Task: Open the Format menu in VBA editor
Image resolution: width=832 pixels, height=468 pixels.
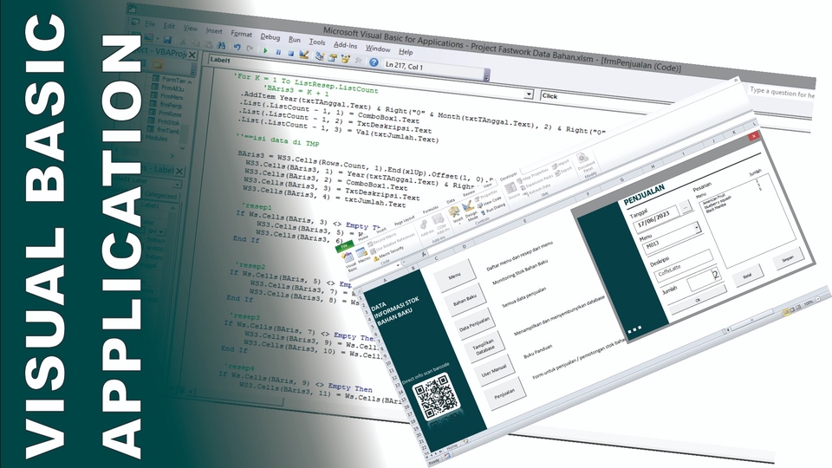Action: click(241, 34)
